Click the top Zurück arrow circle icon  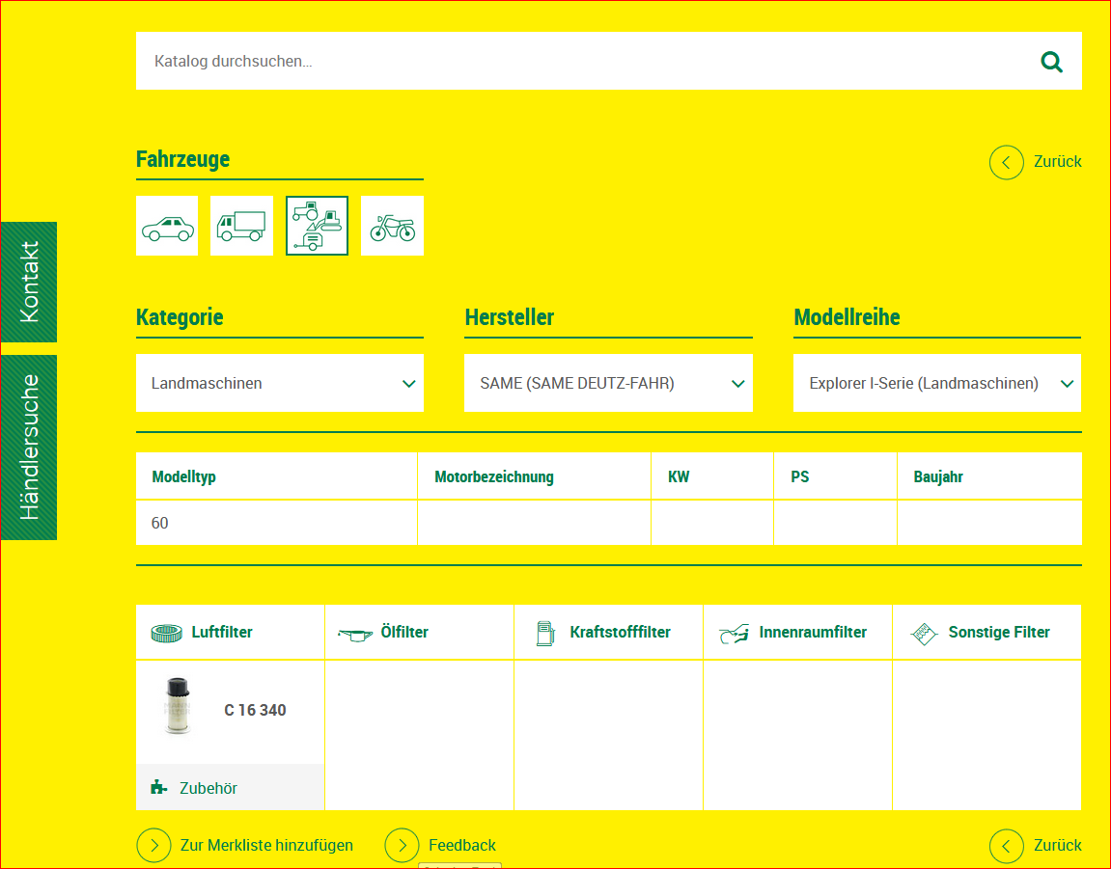(x=1006, y=162)
